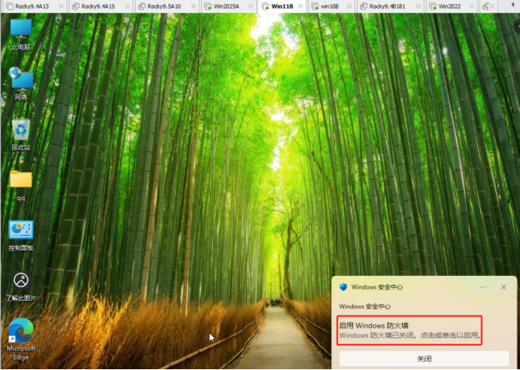Switch to the Win2022 tab
The height and width of the screenshot is (370, 520).
coord(450,6)
